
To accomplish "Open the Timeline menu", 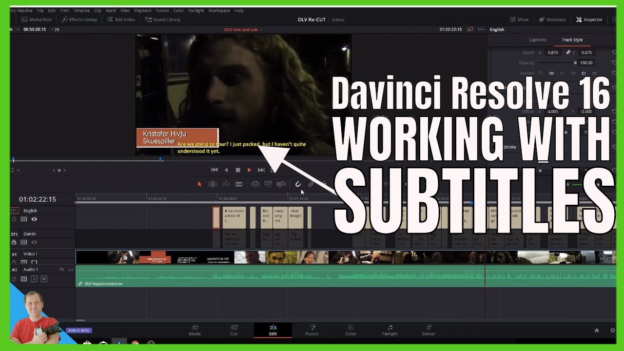I will pos(81,10).
